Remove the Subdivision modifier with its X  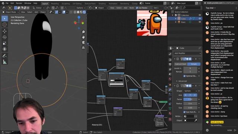coord(196,59)
